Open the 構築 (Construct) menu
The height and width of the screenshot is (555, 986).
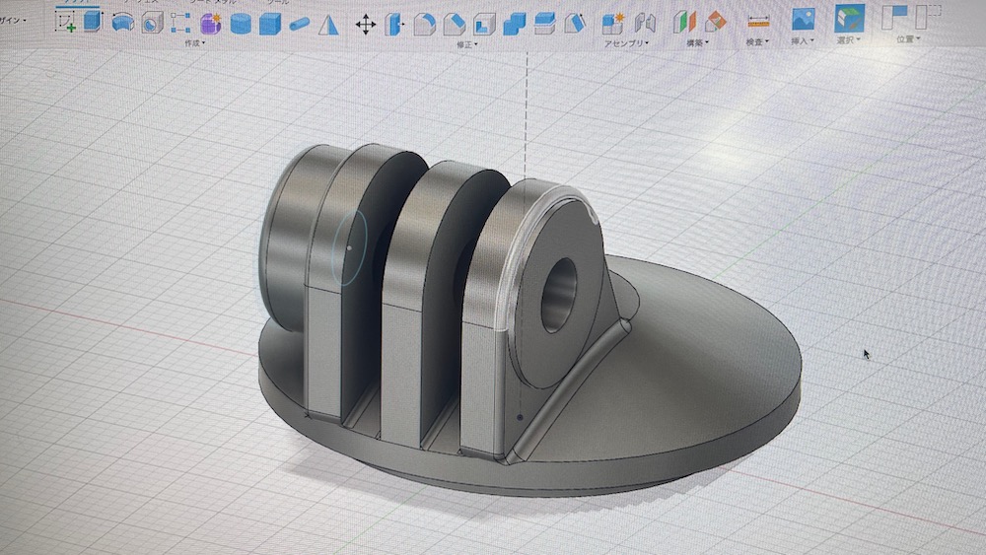[x=698, y=42]
